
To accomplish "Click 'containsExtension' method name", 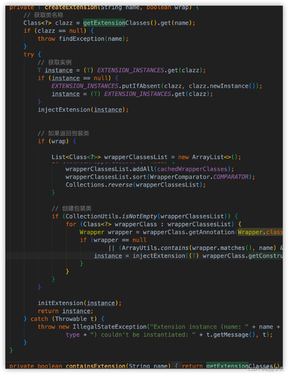I will pos(95,366).
